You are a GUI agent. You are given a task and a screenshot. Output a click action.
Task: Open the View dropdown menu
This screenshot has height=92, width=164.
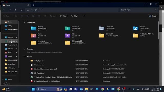[64, 16]
